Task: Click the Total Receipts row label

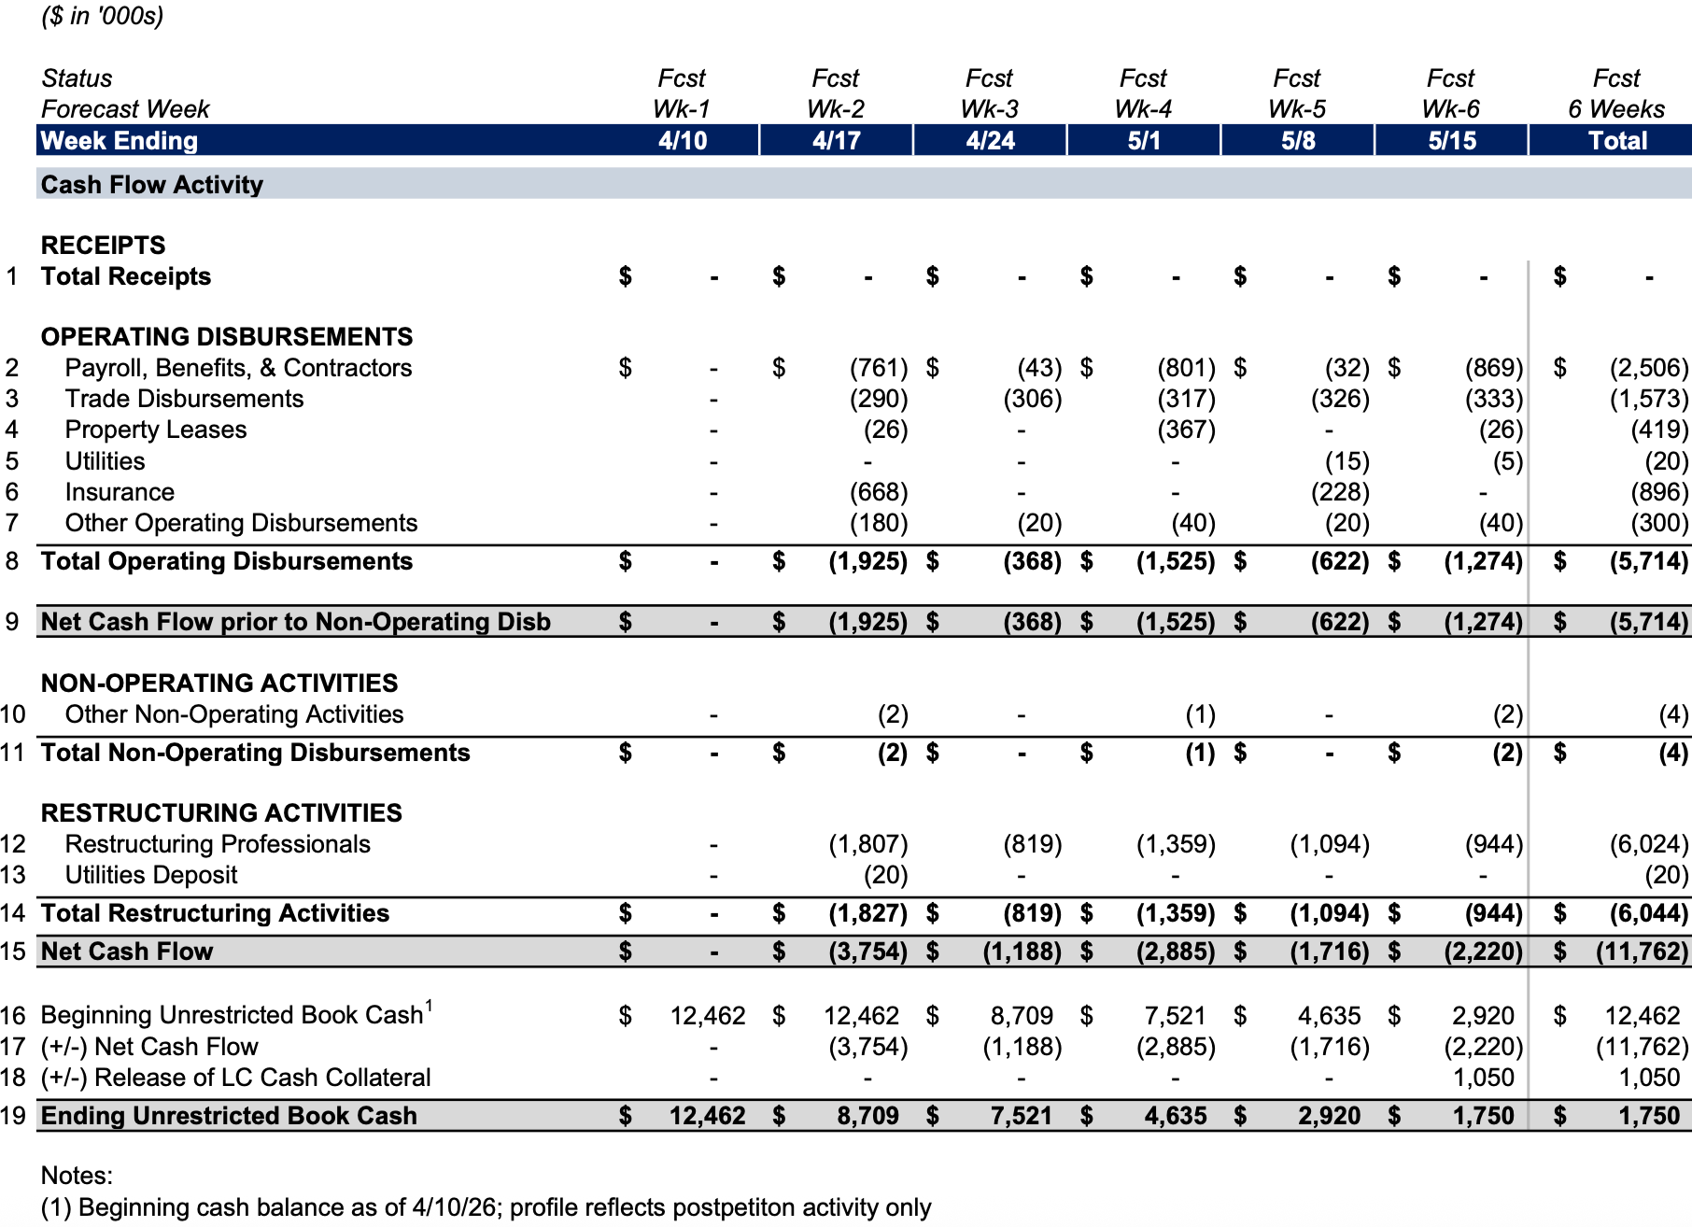Action: click(x=126, y=276)
